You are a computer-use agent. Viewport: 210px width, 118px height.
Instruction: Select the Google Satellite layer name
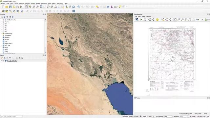(x=12, y=61)
